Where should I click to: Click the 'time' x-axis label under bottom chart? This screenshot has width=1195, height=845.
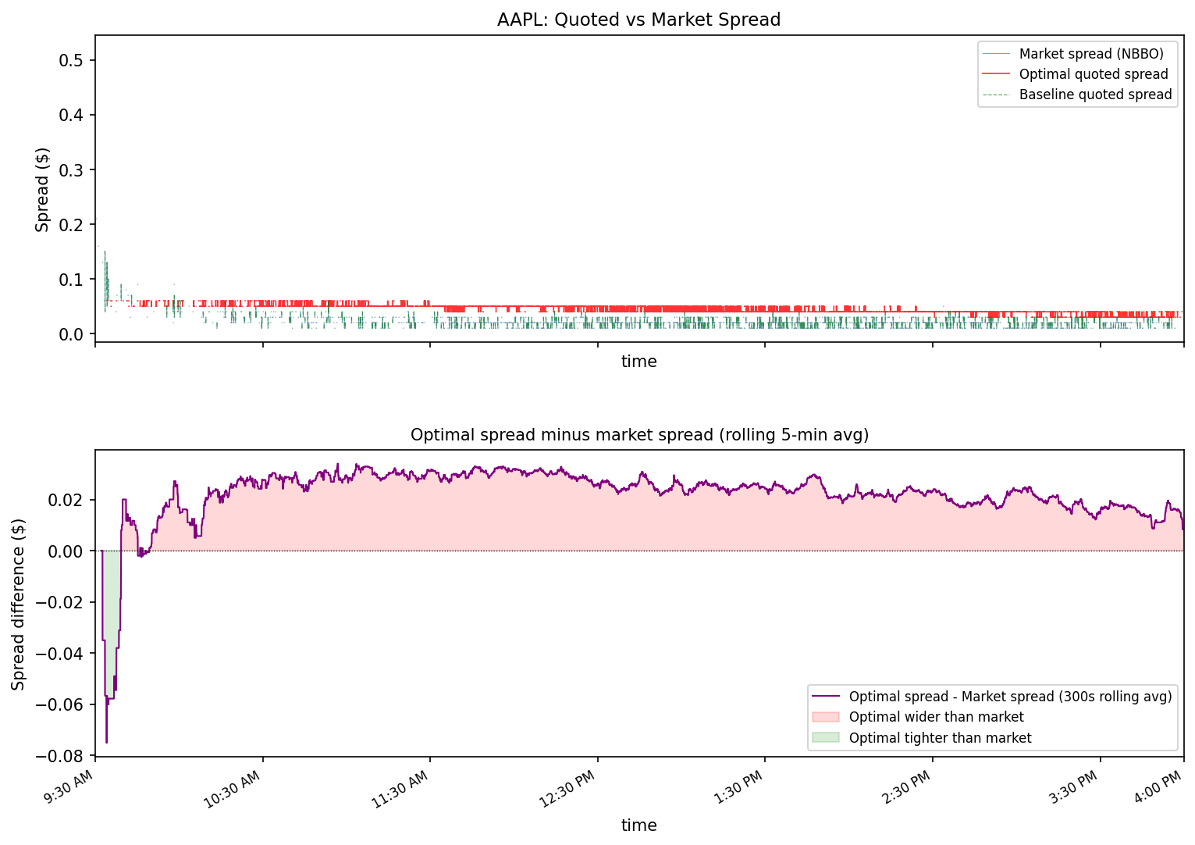pyautogui.click(x=639, y=825)
